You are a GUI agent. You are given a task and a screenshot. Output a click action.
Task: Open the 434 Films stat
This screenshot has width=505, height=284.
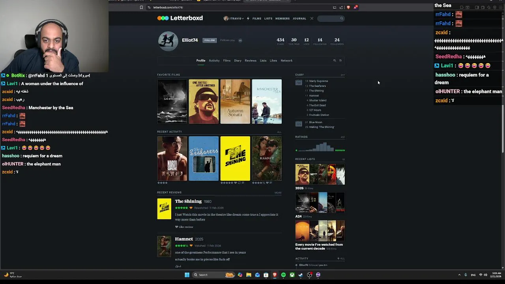281,41
